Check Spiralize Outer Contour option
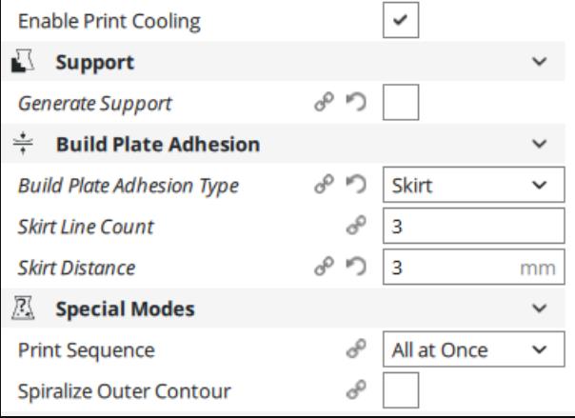Screen dimensions: 575x418 (x=401, y=390)
